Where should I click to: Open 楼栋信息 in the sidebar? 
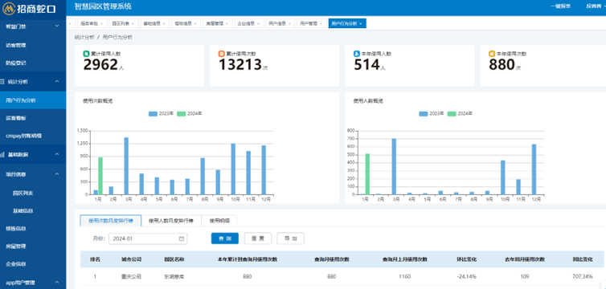[x=33, y=229]
